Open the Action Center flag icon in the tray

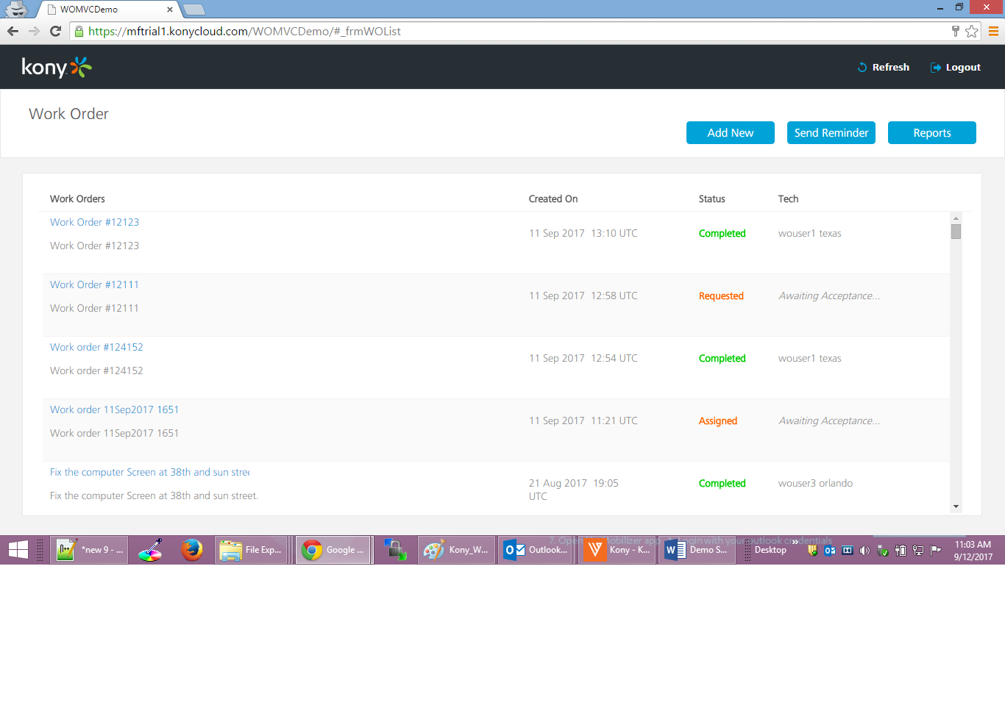pos(936,549)
